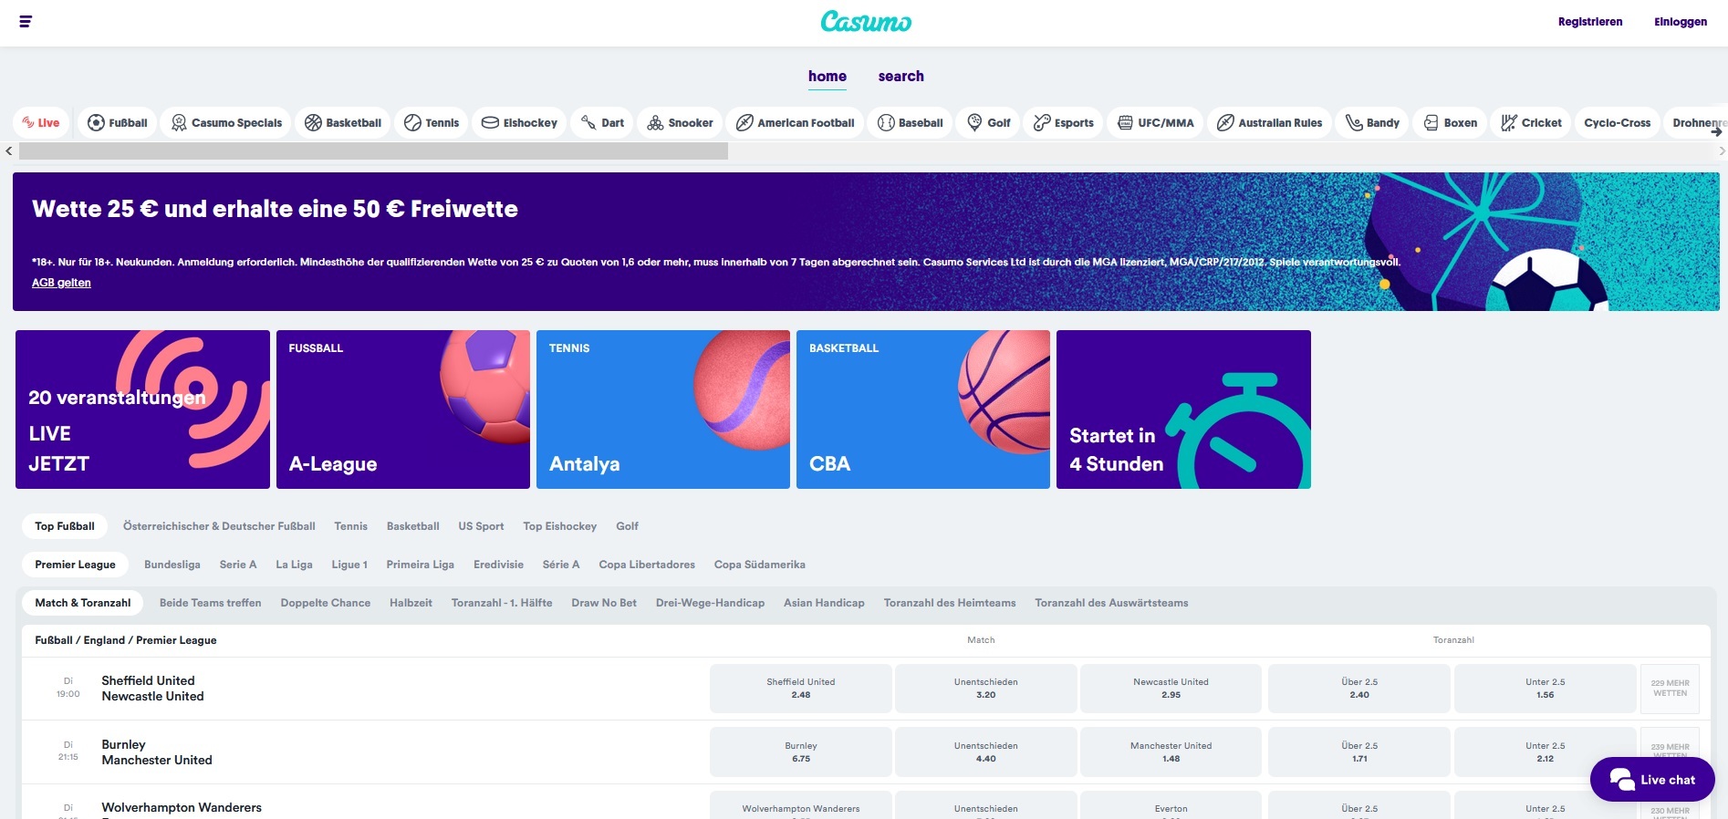Open the AGB gelten link
Image resolution: width=1728 pixels, height=819 pixels.
(x=61, y=283)
